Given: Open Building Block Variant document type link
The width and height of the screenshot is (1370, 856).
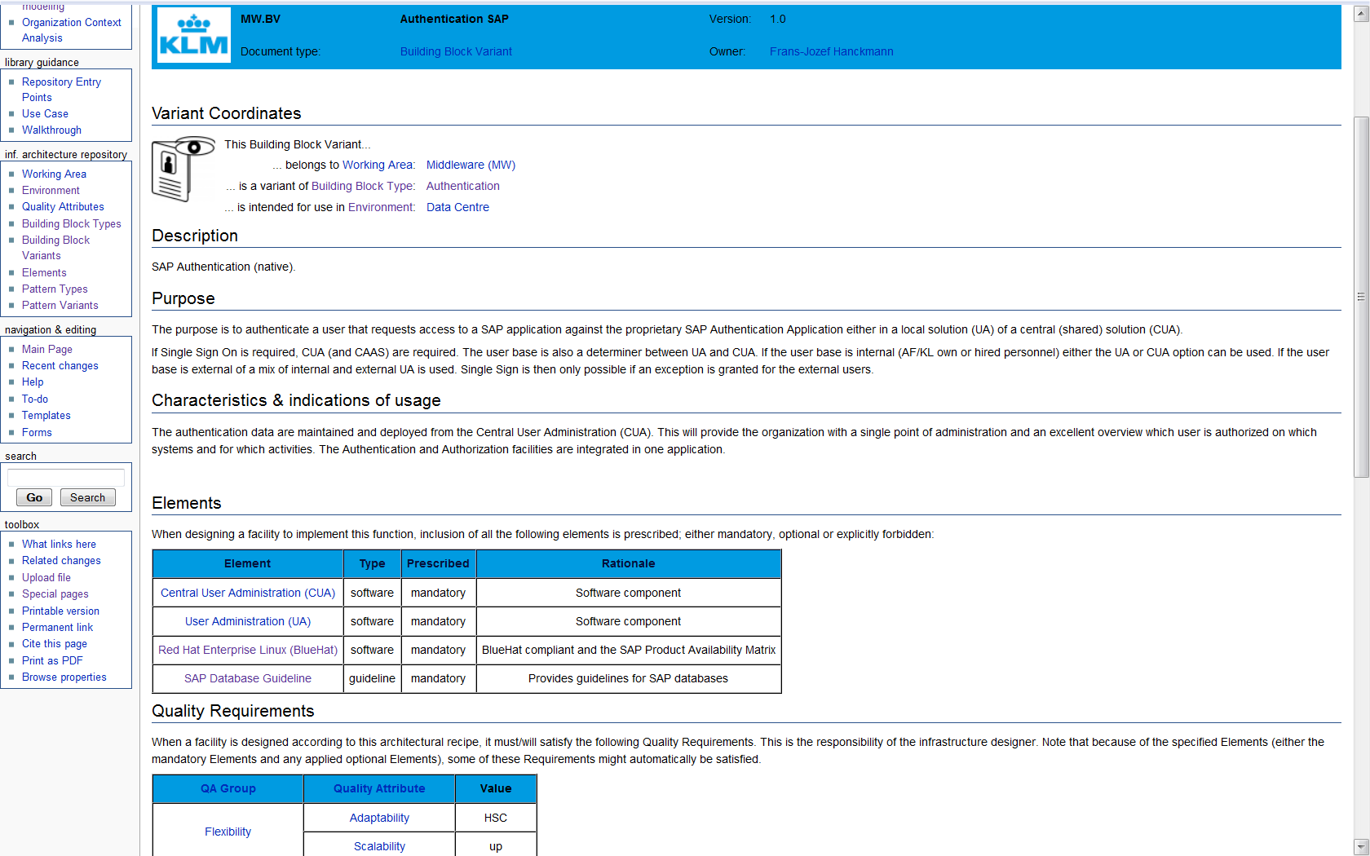Looking at the screenshot, I should 456,51.
